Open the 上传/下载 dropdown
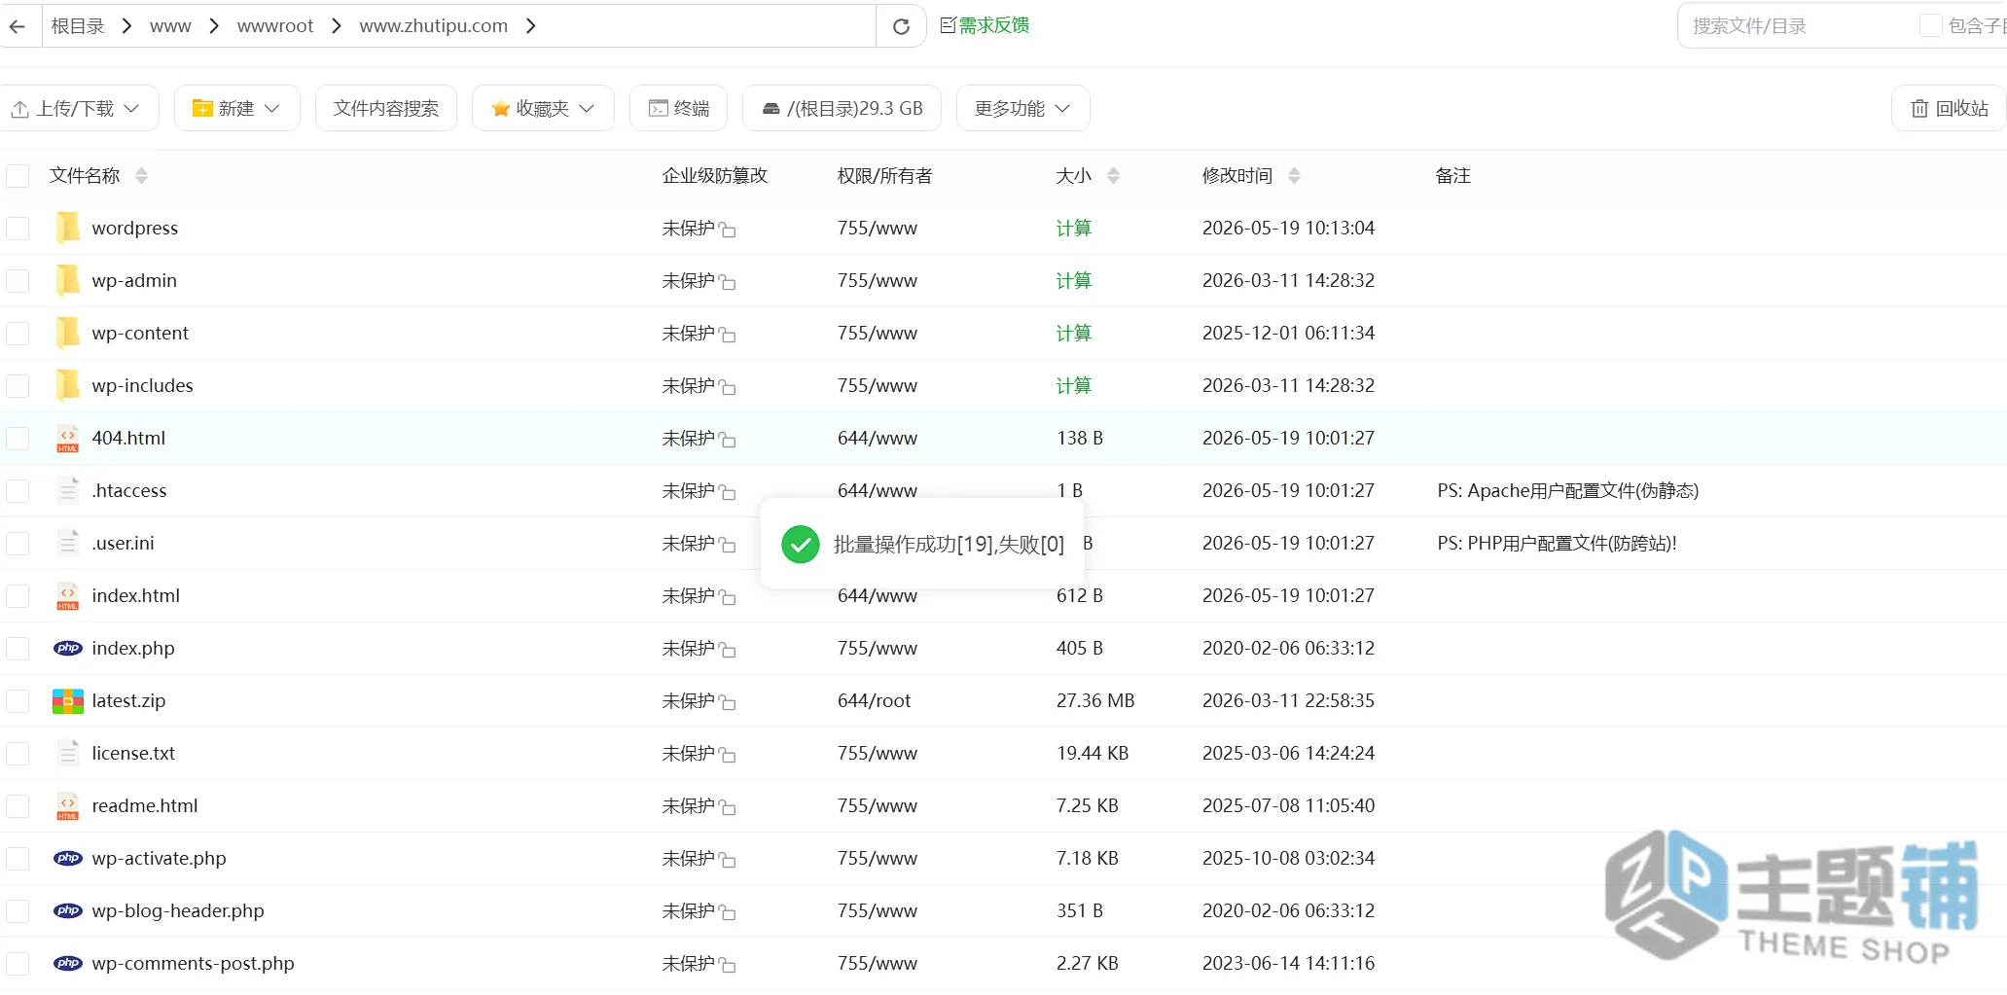Viewport: 2007px width, 995px height. click(x=79, y=108)
